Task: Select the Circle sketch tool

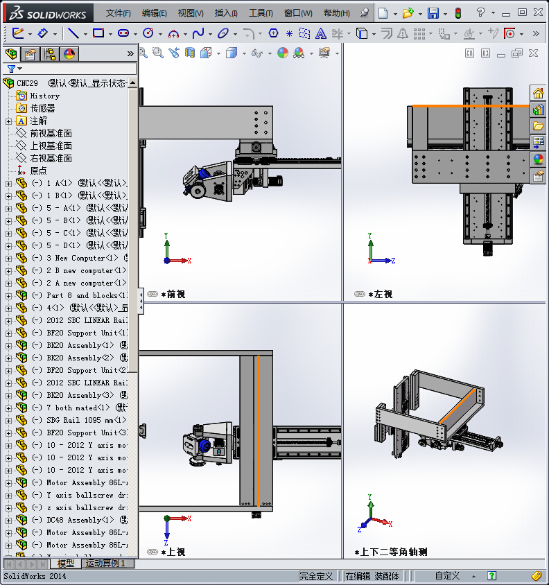Action: pos(148,33)
